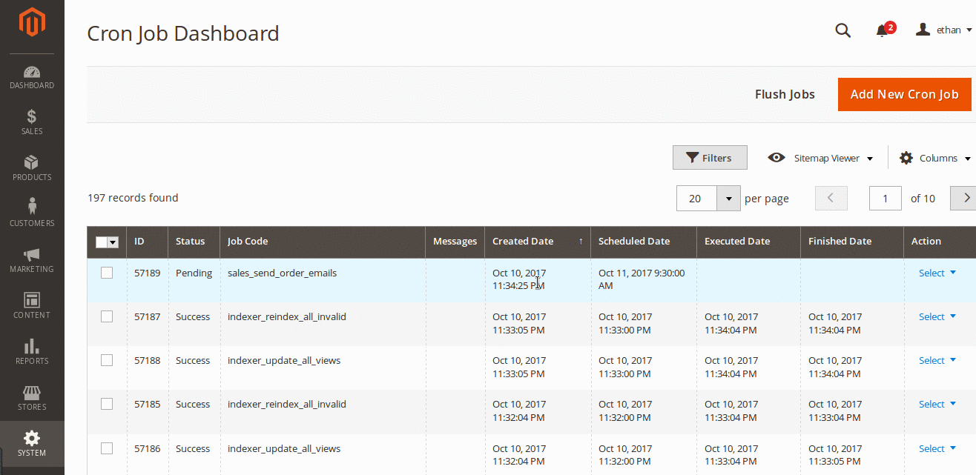Click the sales_send_order_emails job code
The height and width of the screenshot is (475, 976).
point(282,273)
